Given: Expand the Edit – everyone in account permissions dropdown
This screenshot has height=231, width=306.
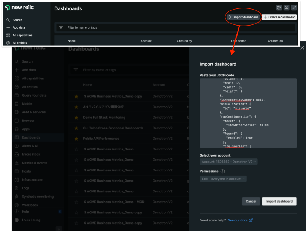Looking at the screenshot, I should [223, 179].
